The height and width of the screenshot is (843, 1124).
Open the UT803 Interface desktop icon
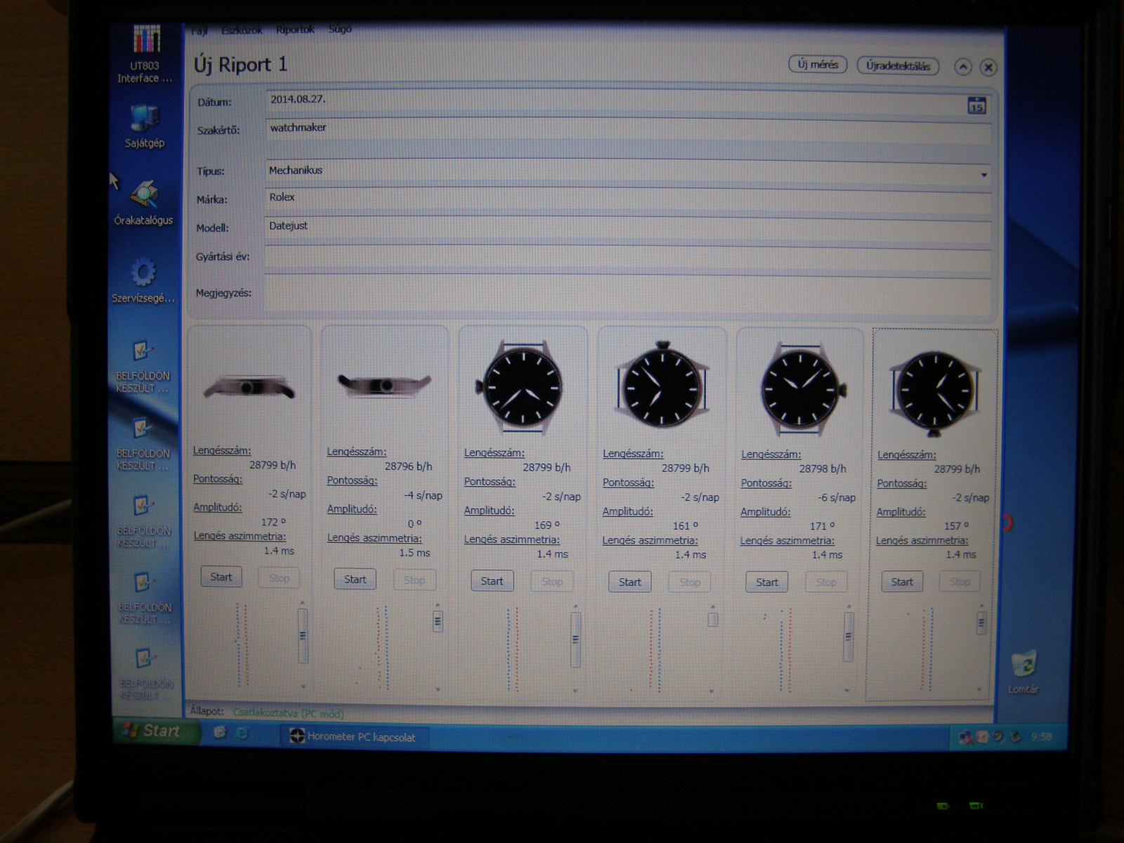point(145,53)
